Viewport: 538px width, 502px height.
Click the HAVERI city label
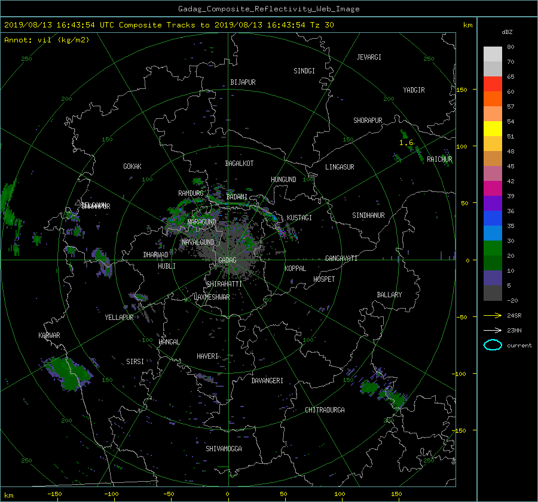pos(207,357)
